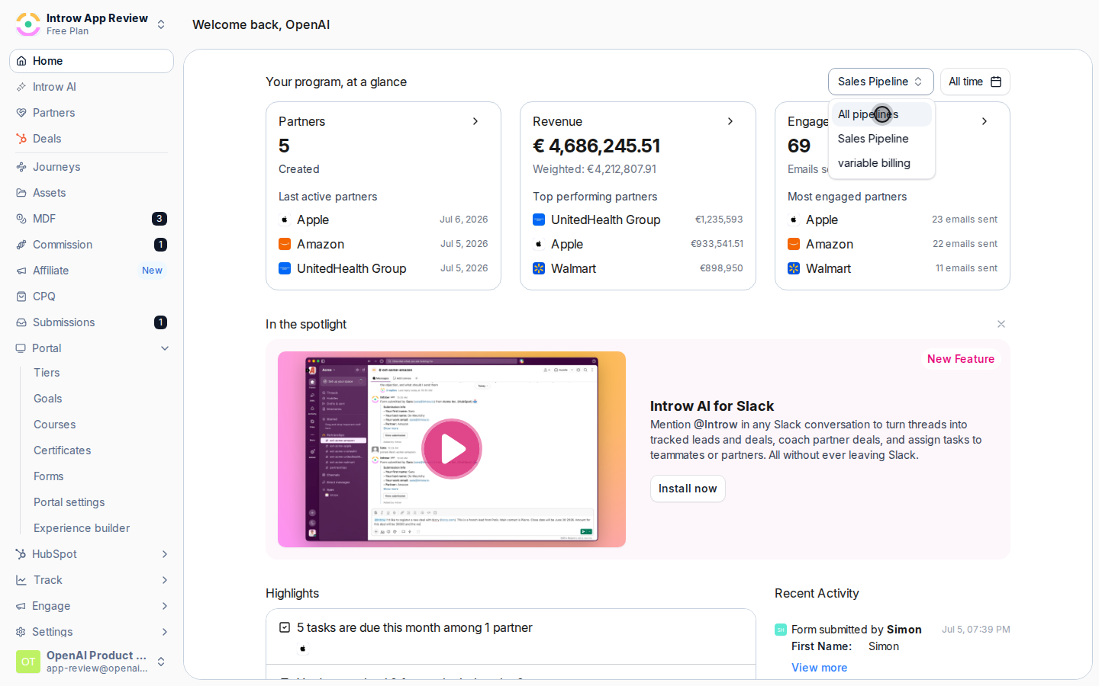Expand the Engage section chevron
The image size is (1099, 686).
[165, 606]
